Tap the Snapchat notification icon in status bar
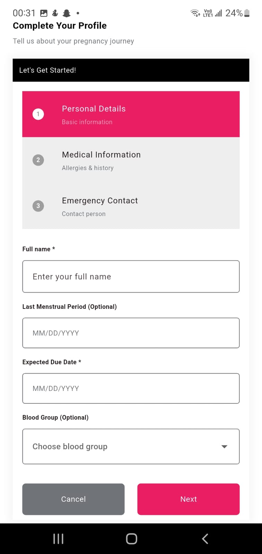Screen dimensions: 262x554 (x=66, y=13)
